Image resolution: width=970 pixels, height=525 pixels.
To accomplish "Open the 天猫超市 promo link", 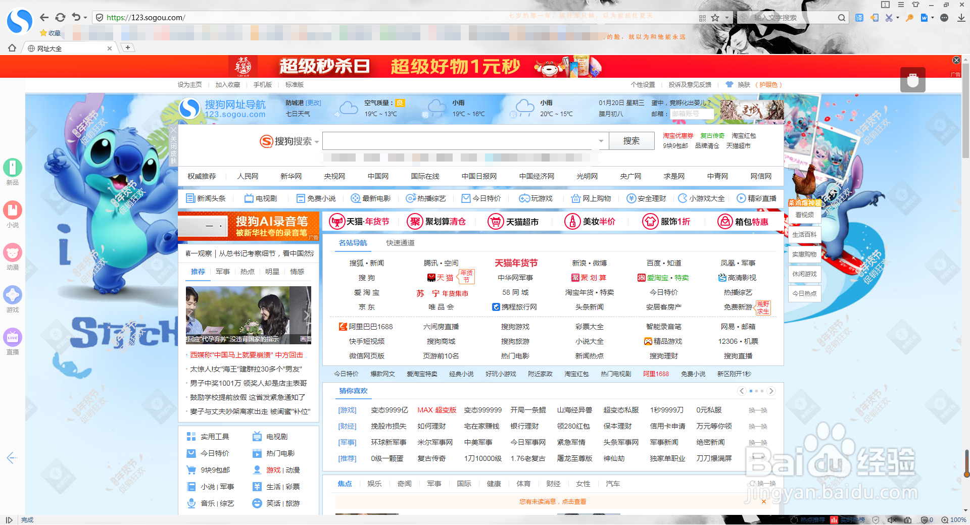I will coord(513,222).
